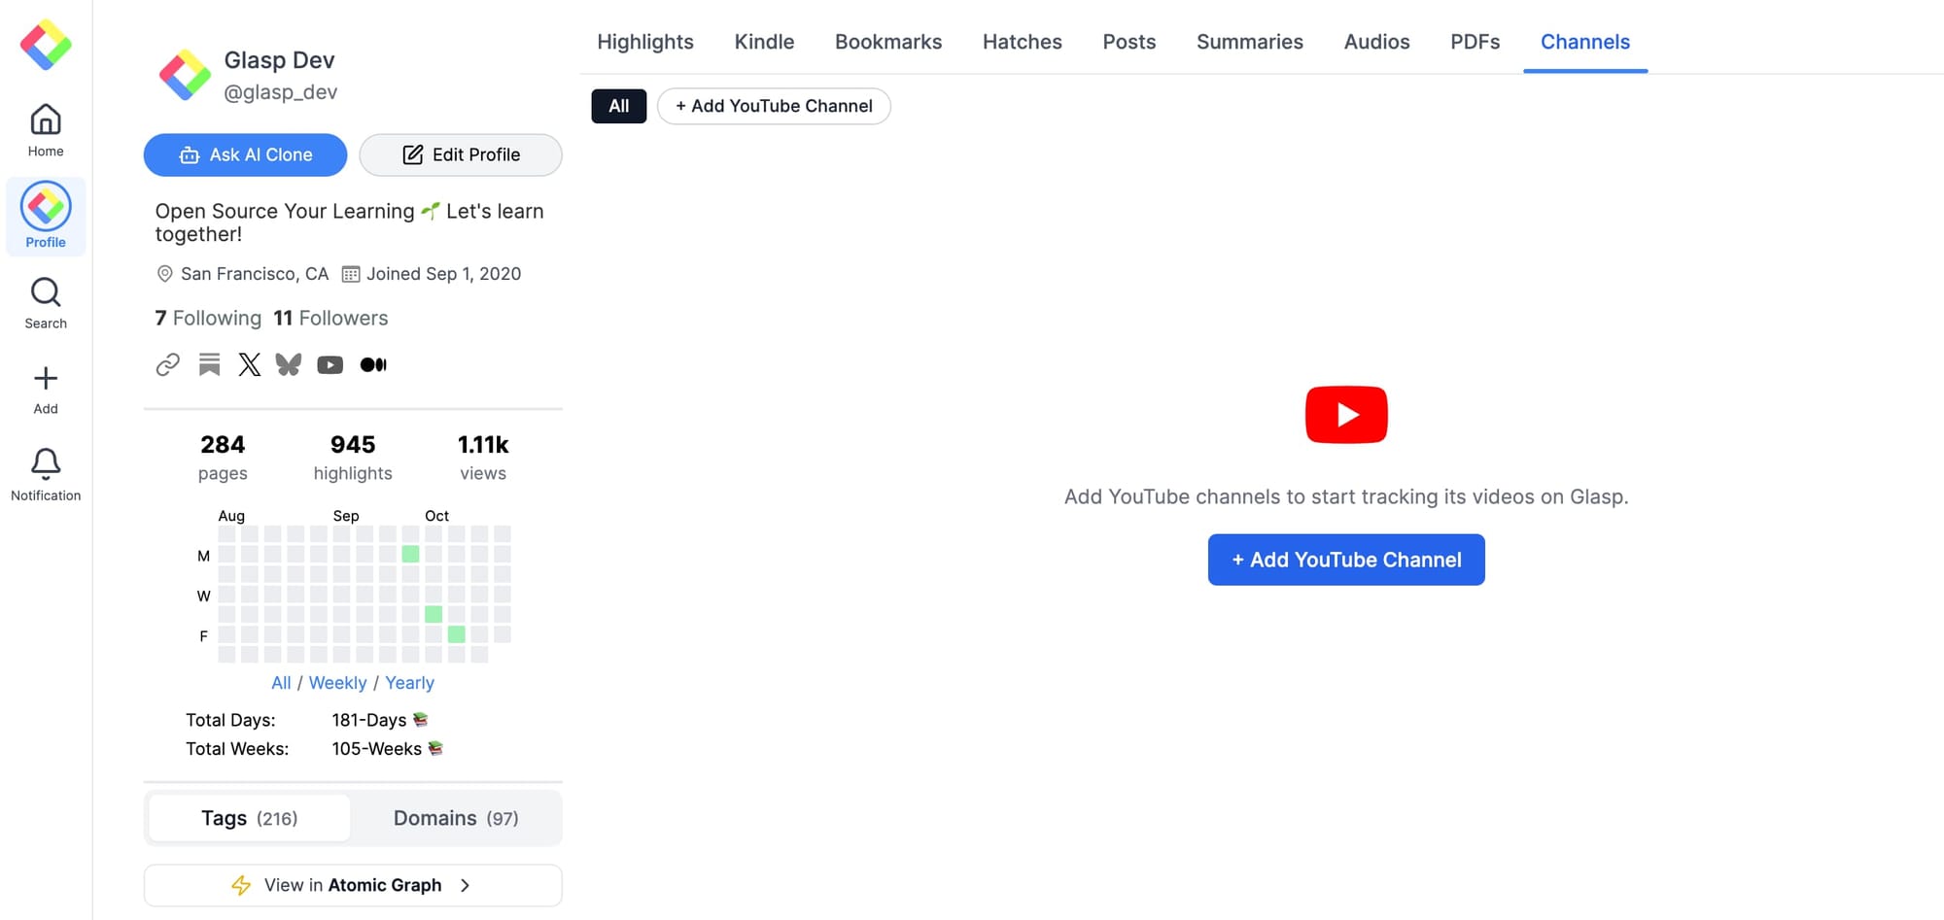The image size is (1944, 920).
Task: Open the Summaries tab
Action: click(x=1249, y=42)
